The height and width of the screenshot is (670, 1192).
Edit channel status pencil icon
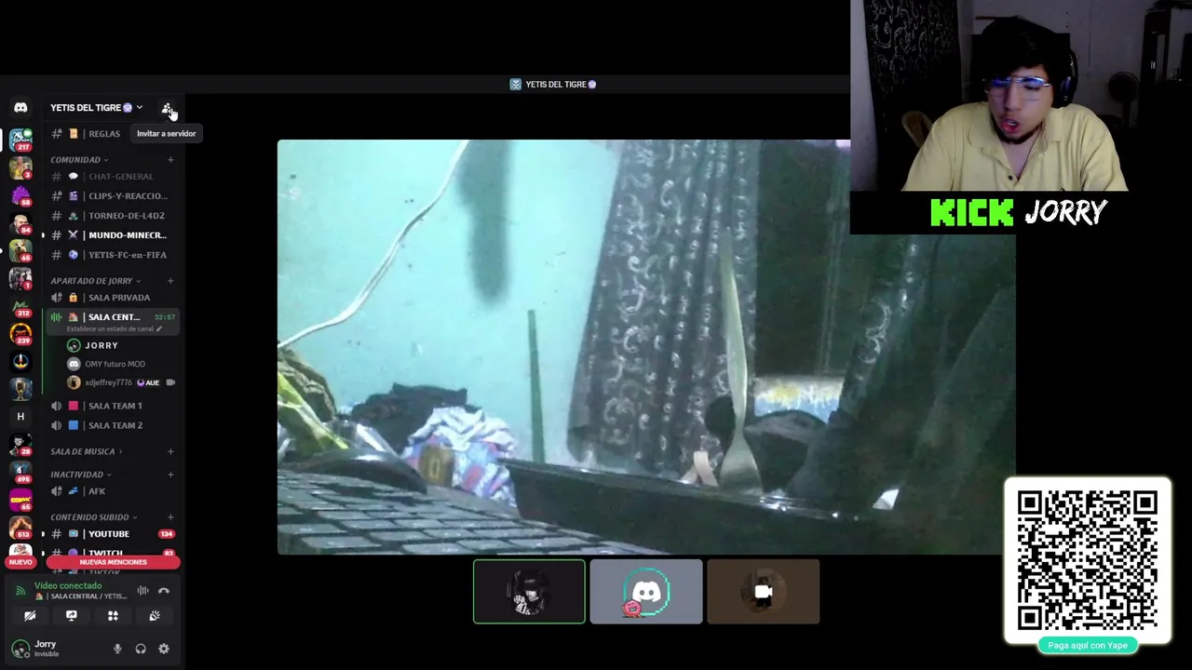coord(159,328)
